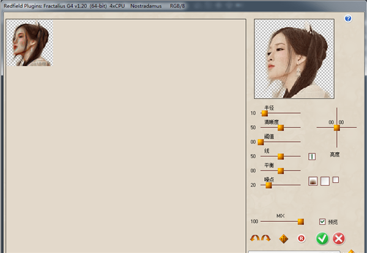Viewport: 367px width, 253px height.
Task: Toggle the small square checkbox beside 噪点
Action: (335, 180)
